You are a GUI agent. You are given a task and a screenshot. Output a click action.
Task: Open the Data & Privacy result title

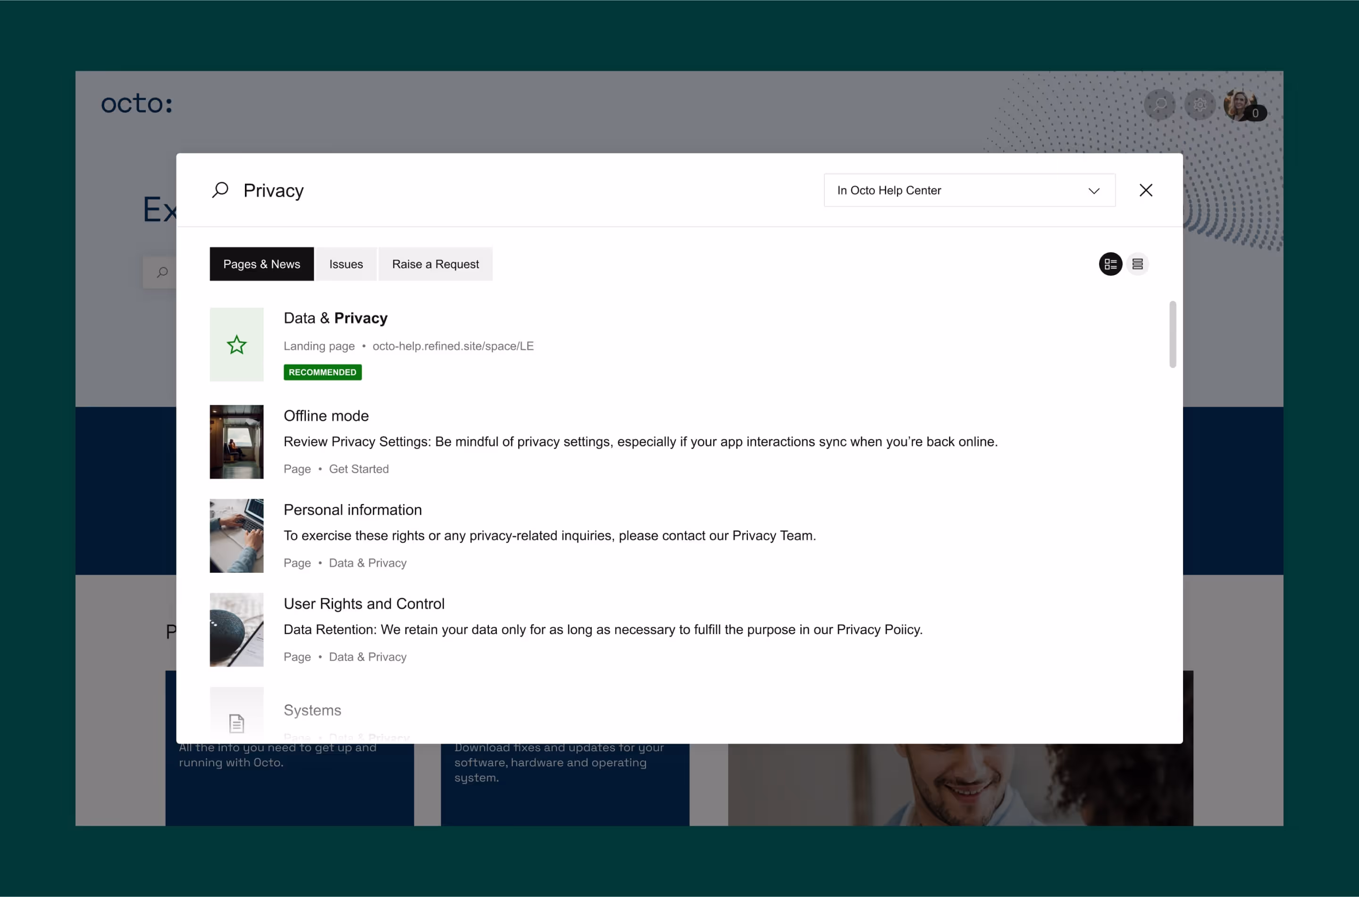coord(336,318)
